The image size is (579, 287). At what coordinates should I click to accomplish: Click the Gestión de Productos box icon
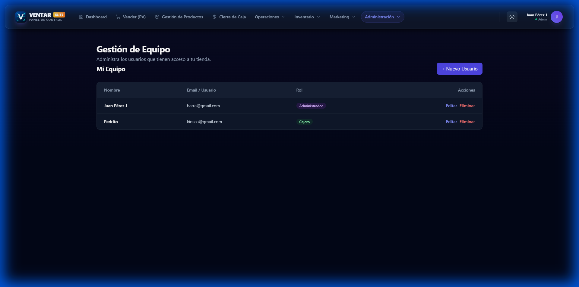click(157, 17)
